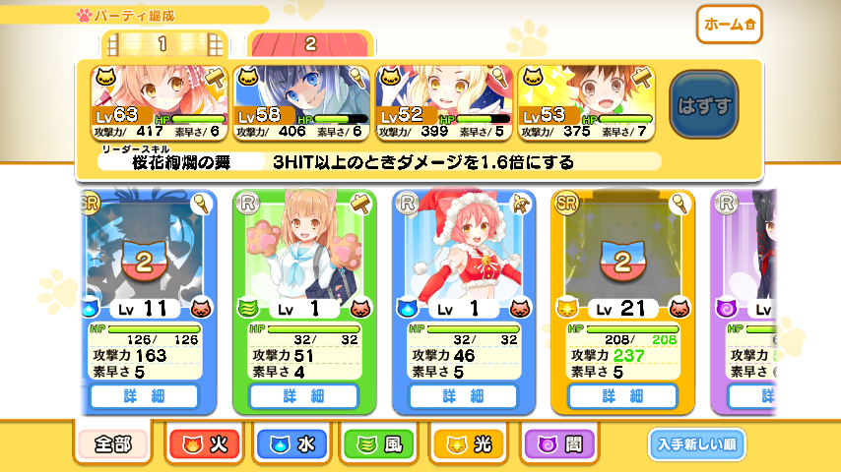The height and width of the screenshot is (472, 841).
Task: Tap the ホーム home button
Action: 729,25
